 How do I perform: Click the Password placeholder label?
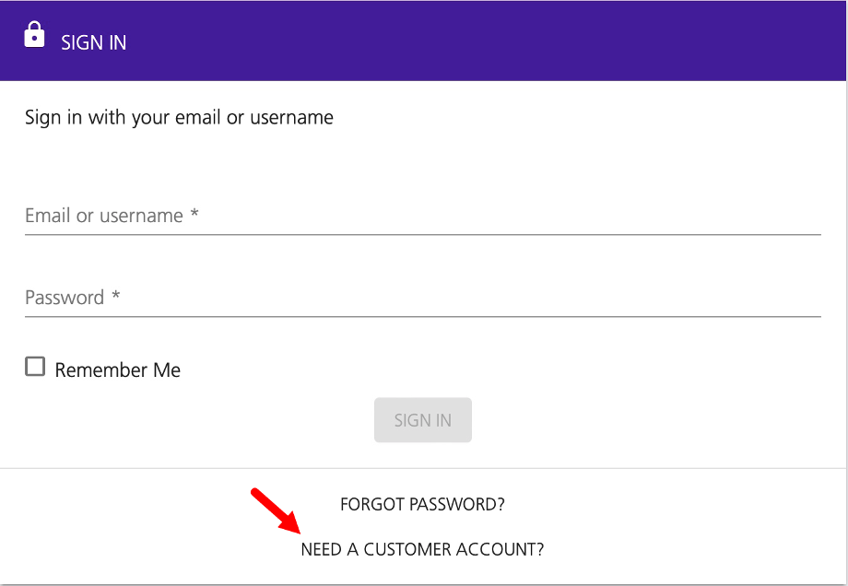[65, 298]
